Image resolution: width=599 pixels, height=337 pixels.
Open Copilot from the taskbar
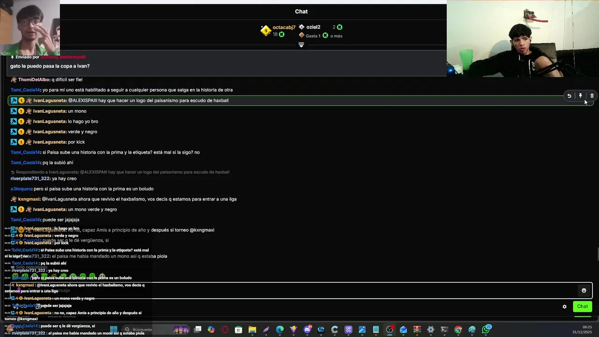pyautogui.click(x=211, y=330)
